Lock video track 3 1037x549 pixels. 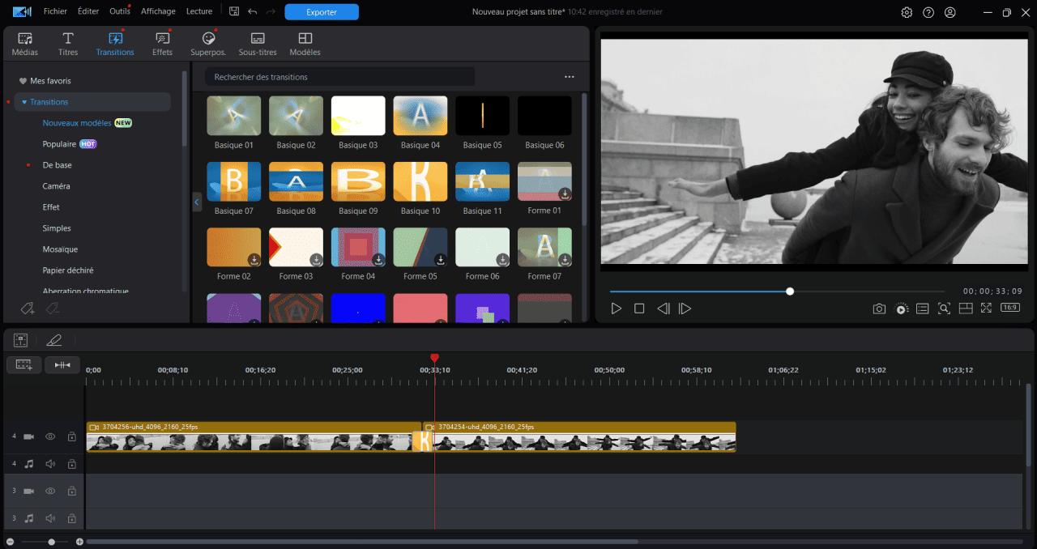(x=71, y=491)
